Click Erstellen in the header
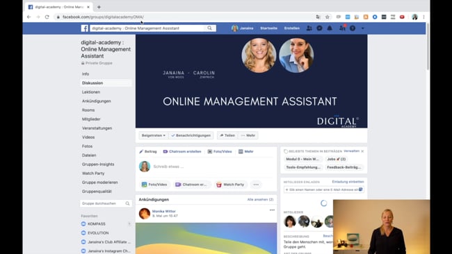Screen dimensions: 452x254 coord(292,28)
